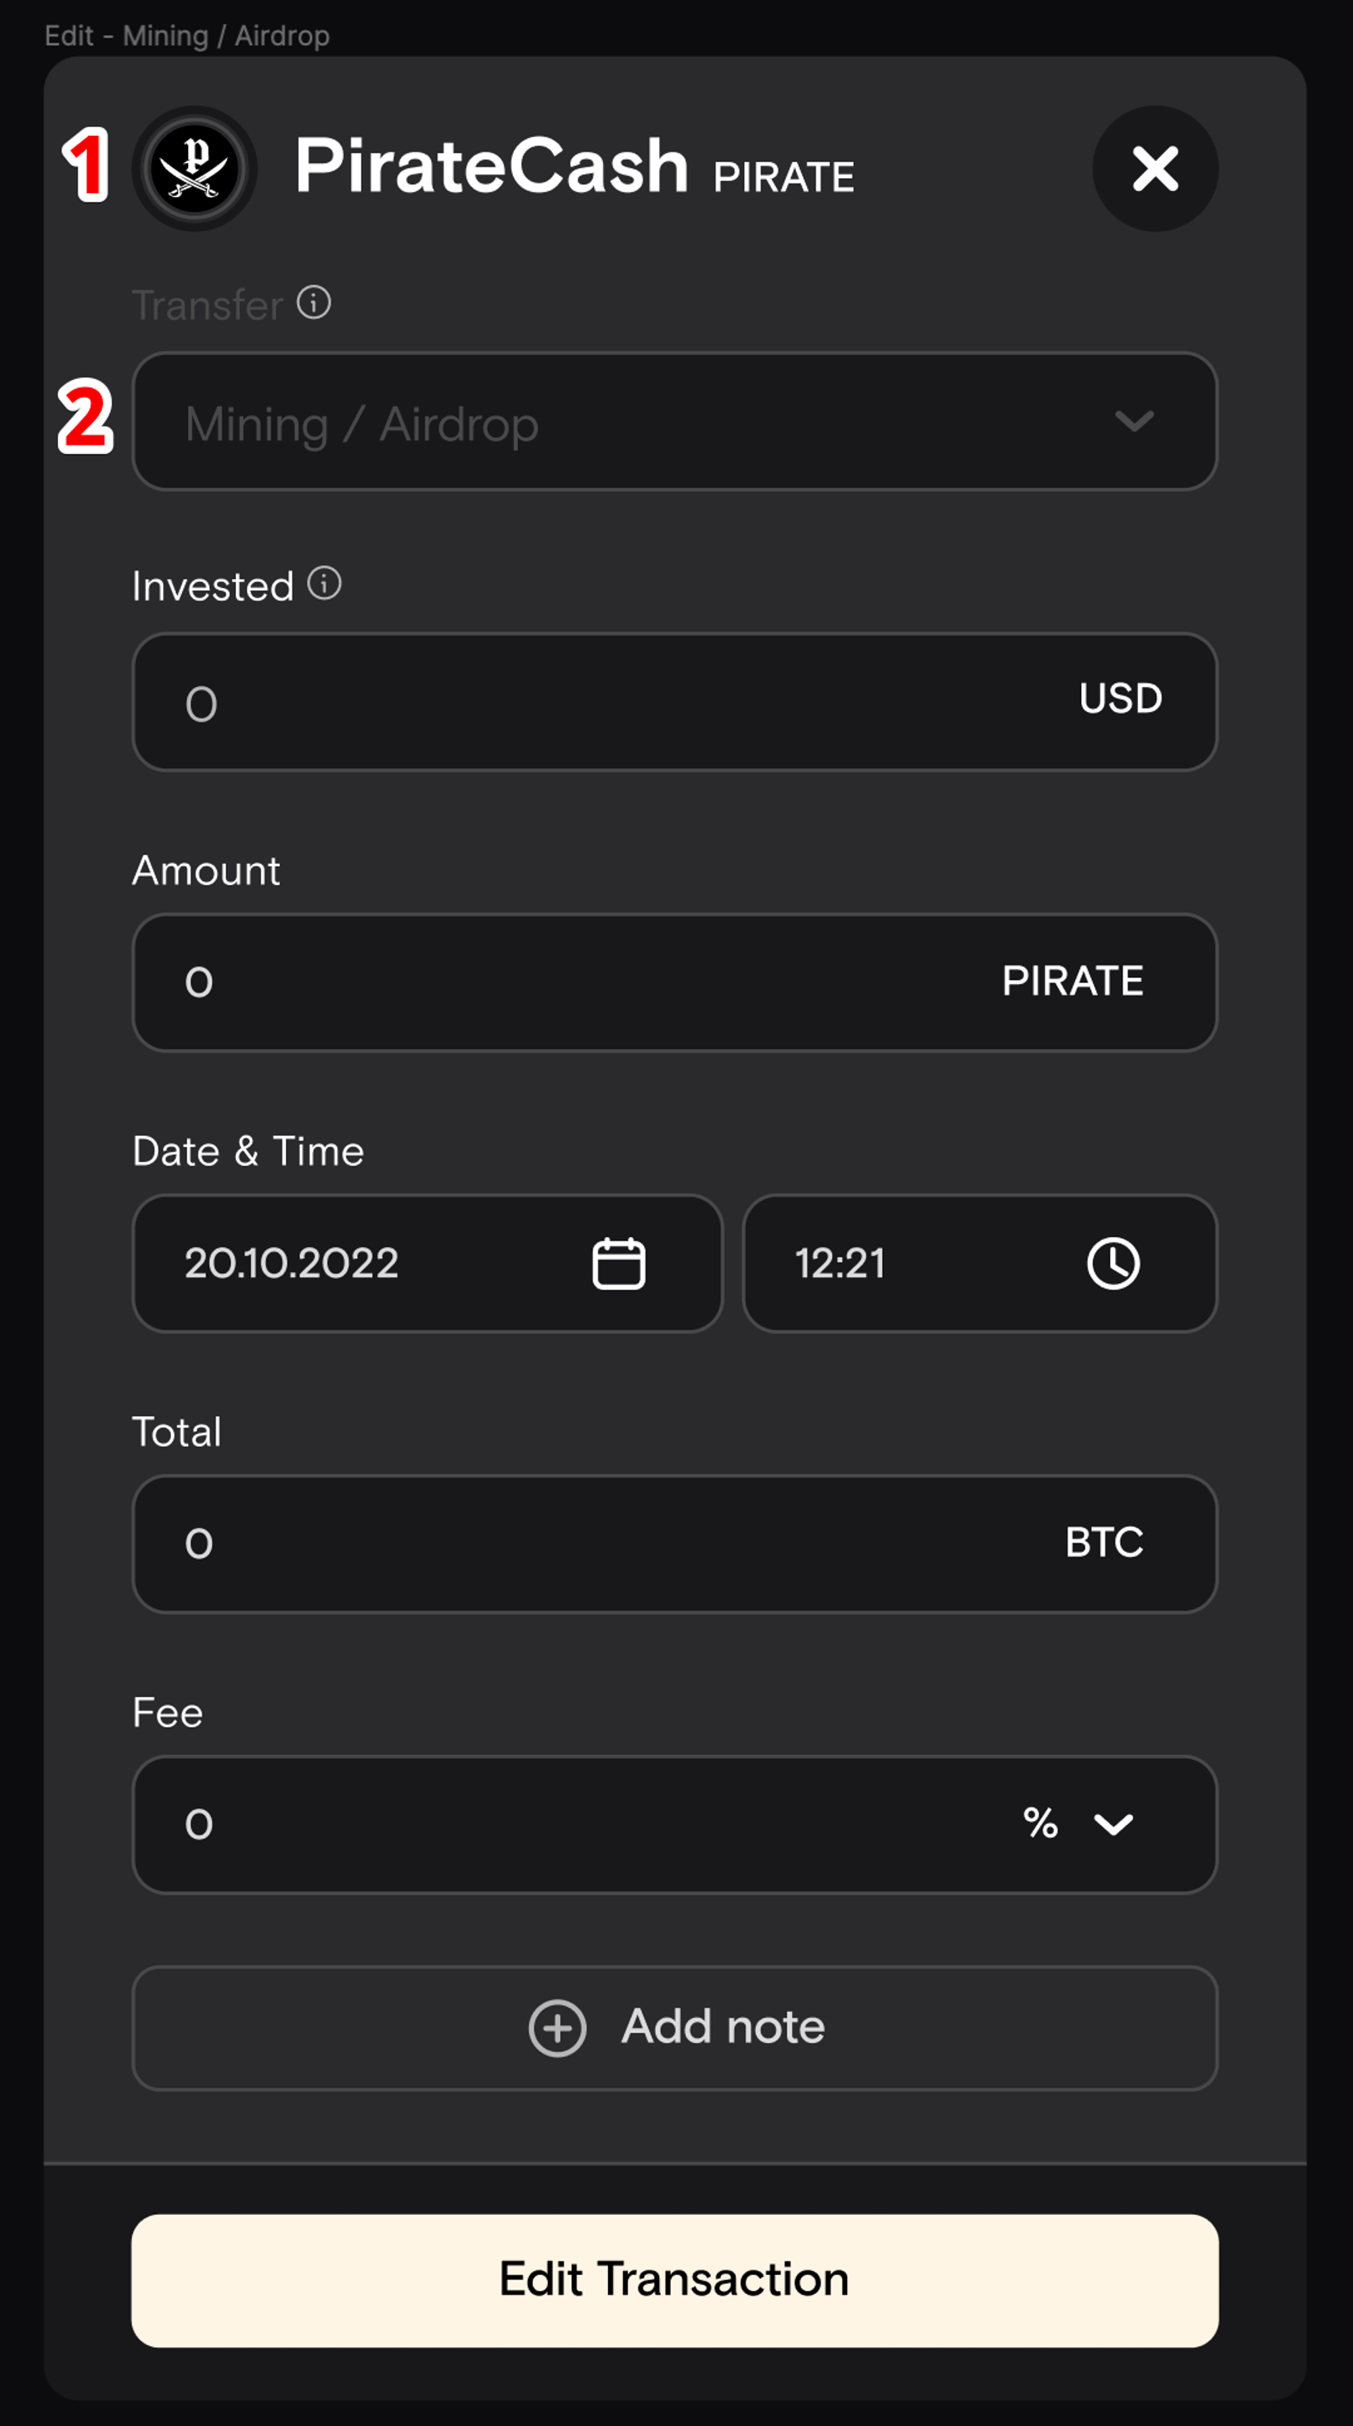Click the PirateCash coin logo icon
The image size is (1353, 2426).
point(194,169)
